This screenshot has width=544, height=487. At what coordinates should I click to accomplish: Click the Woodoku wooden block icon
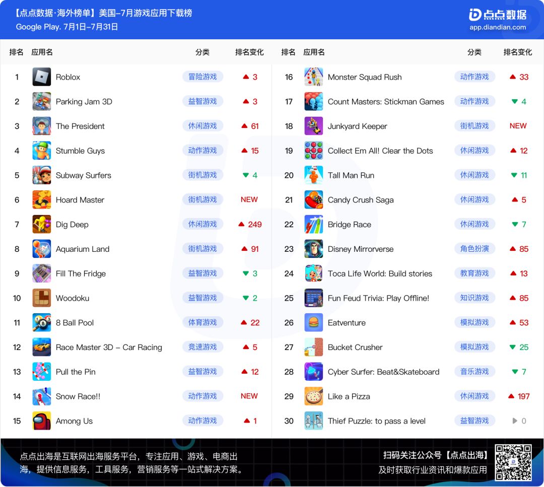pyautogui.click(x=42, y=298)
